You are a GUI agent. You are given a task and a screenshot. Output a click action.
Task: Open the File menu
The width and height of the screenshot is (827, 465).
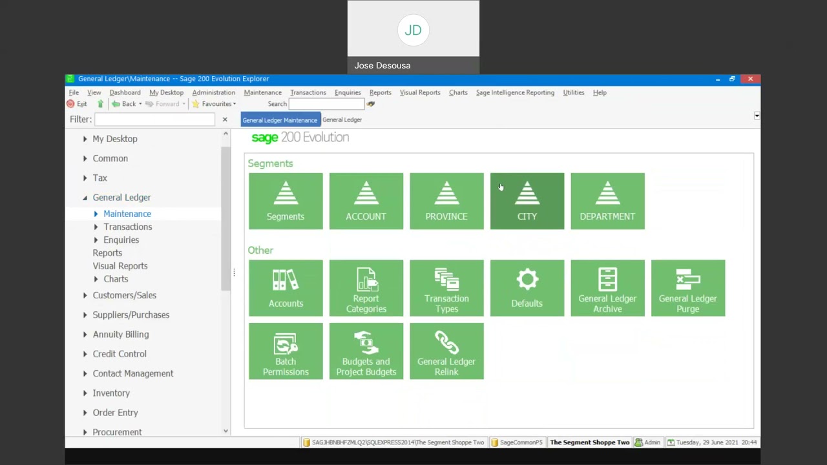[74, 92]
